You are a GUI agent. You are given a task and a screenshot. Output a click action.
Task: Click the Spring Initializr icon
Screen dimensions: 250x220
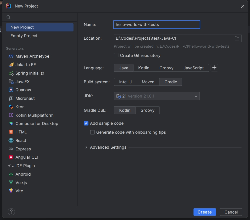point(11,73)
